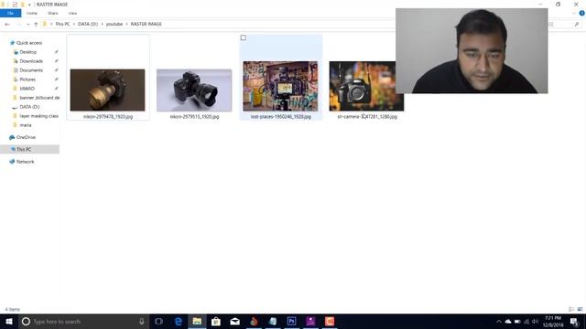The image size is (586, 329).
Task: Select the nikon-2979515_1920.jpg thumbnail
Action: 194,90
